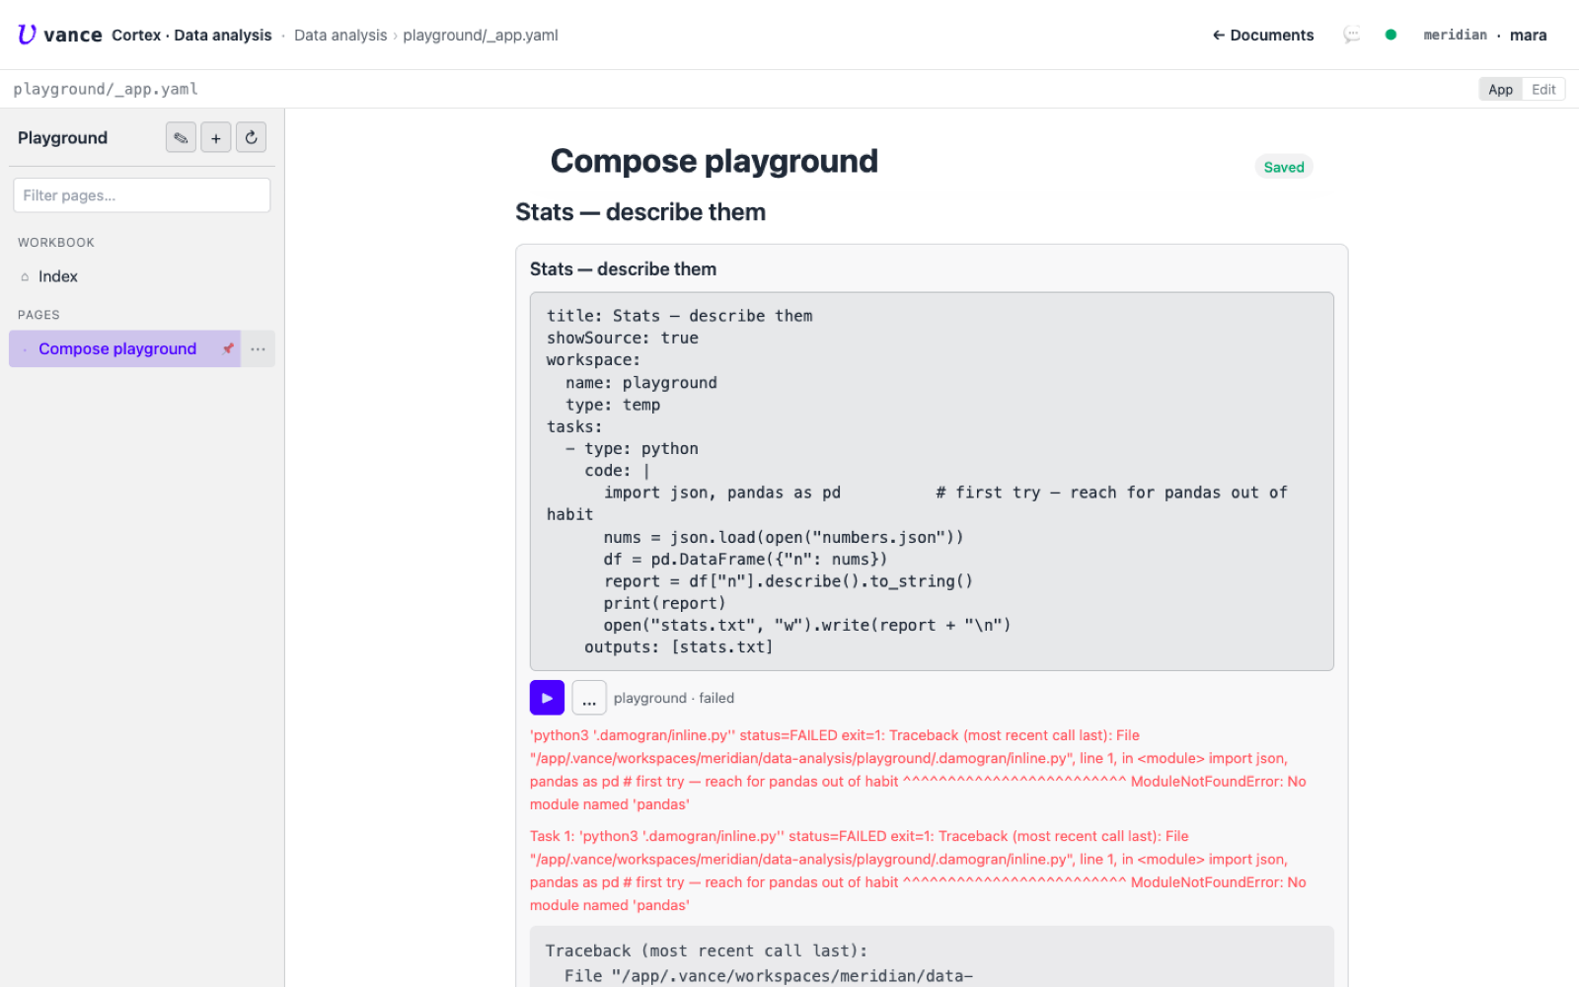1579x987 pixels.
Task: Open the Cortex · Data analysis workspace link
Action: click(191, 36)
